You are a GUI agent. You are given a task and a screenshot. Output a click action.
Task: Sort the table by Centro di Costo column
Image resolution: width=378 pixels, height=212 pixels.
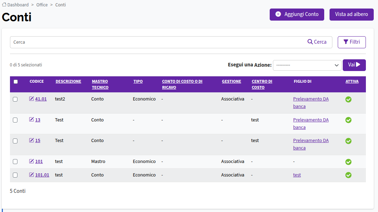(262, 85)
